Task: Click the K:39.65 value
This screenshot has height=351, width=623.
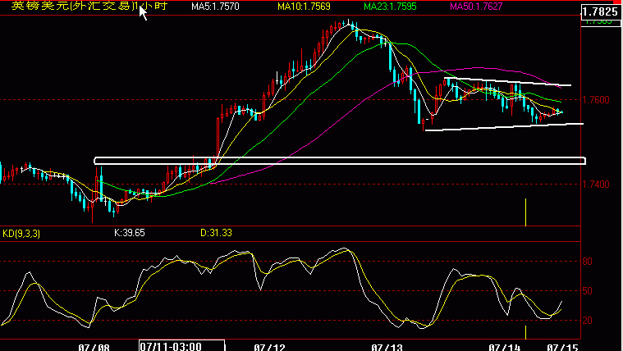Action: (x=130, y=233)
